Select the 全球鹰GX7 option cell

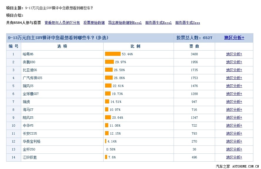62,94
